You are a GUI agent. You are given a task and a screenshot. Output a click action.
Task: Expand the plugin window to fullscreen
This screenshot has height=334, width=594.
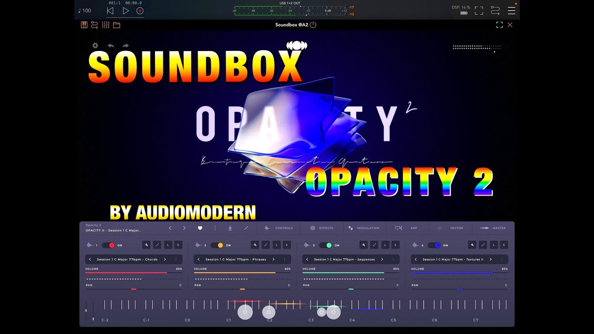[499, 25]
